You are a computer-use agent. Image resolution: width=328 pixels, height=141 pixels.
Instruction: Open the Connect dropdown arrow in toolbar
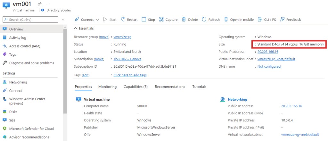(x=97, y=20)
